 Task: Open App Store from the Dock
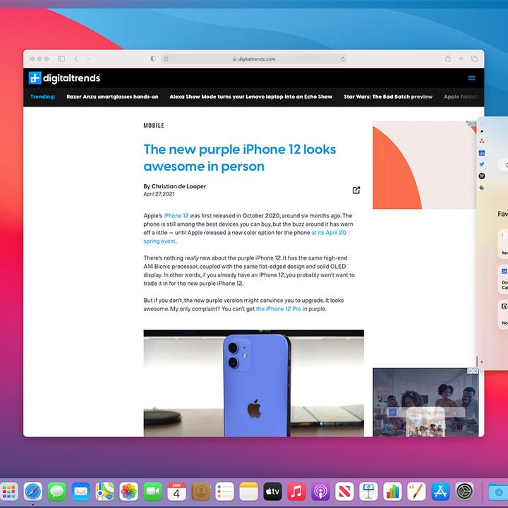coord(440,492)
